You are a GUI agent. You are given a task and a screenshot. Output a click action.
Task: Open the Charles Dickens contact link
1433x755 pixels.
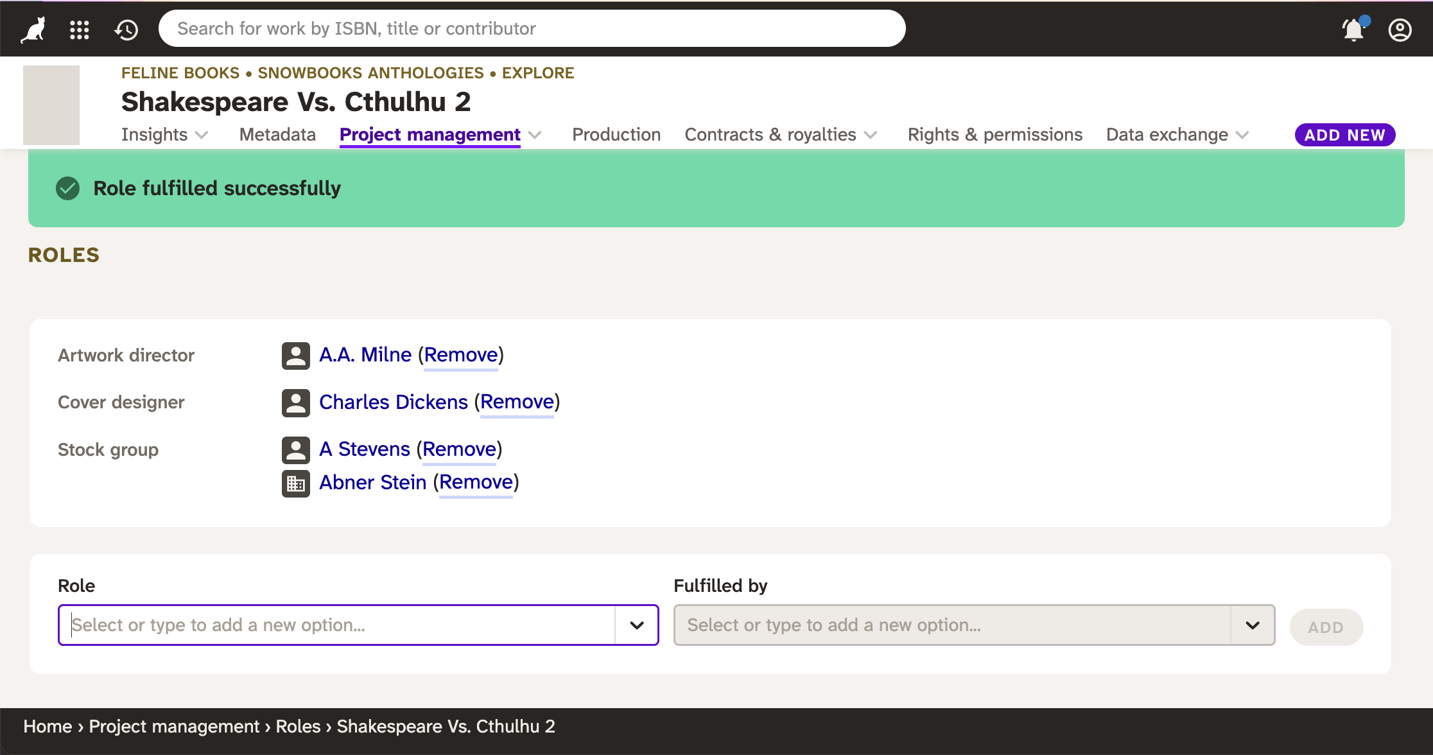(394, 402)
